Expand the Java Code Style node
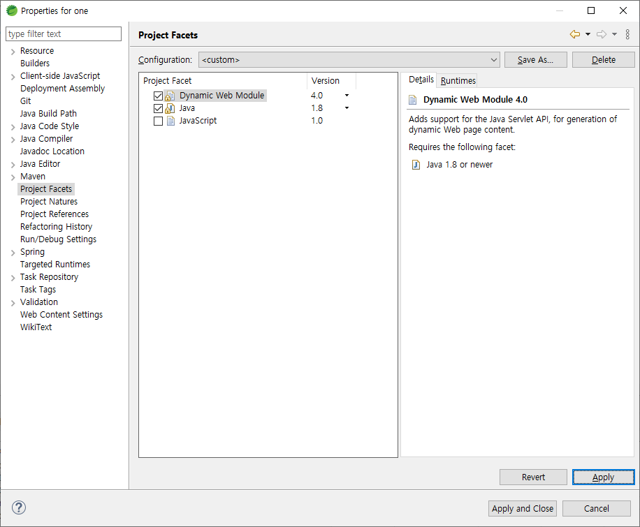This screenshot has width=640, height=527. pos(13,127)
